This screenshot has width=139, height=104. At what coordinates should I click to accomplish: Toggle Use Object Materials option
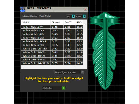(x=69, y=72)
